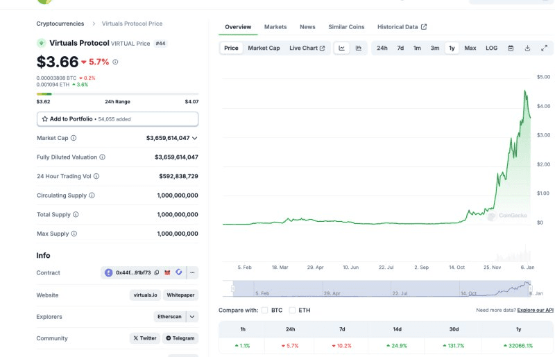Image resolution: width=555 pixels, height=357 pixels.
Task: Click the 7d change value 10.2%
Action: (341, 346)
